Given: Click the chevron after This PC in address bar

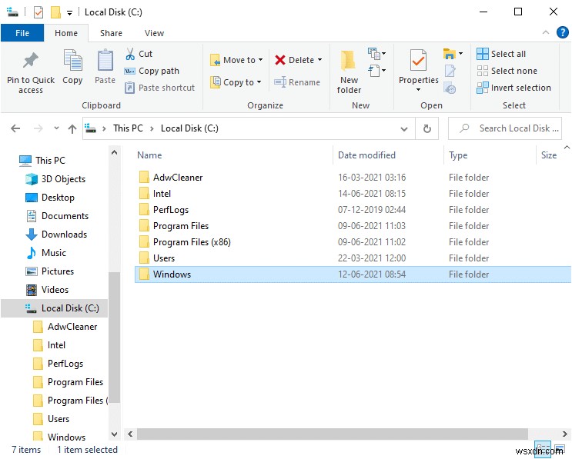Looking at the screenshot, I should [x=152, y=128].
